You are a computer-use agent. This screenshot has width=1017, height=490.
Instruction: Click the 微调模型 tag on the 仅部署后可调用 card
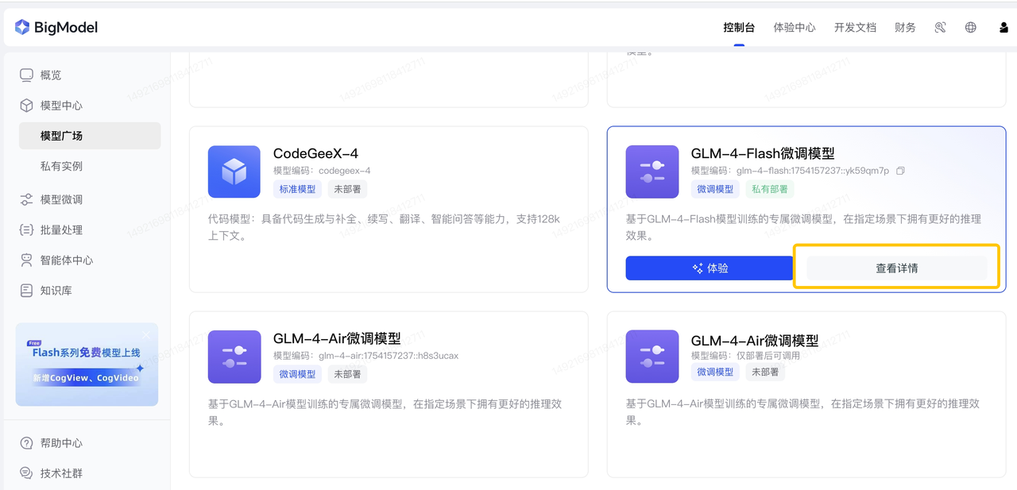715,372
